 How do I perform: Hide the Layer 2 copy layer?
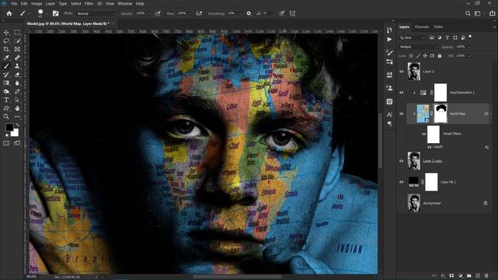click(402, 161)
